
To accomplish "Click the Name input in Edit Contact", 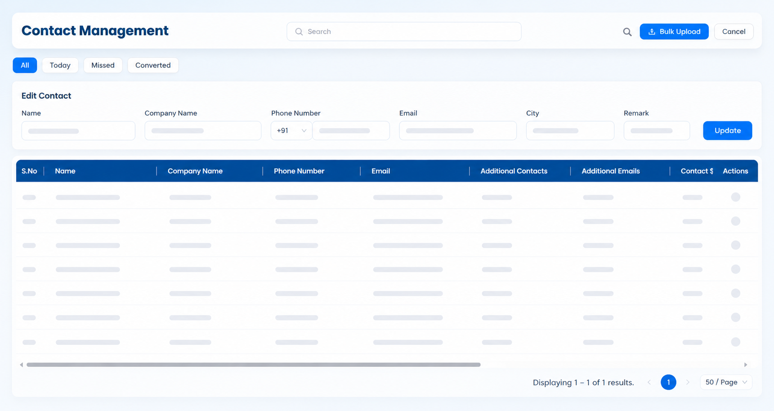I will click(78, 130).
